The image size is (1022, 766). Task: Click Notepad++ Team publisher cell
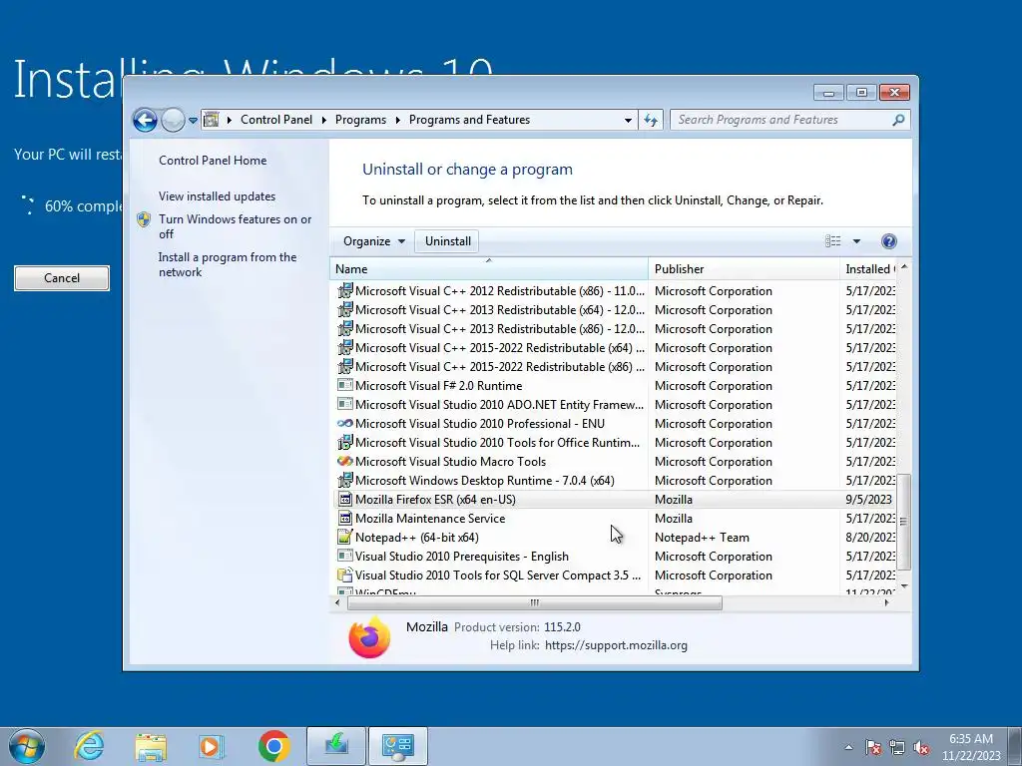702,538
